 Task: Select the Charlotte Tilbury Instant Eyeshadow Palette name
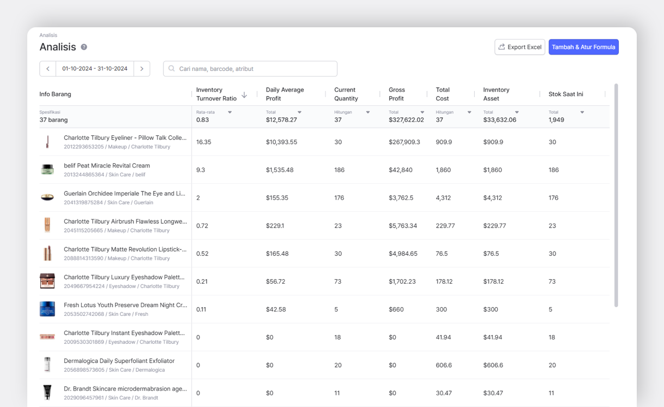pyautogui.click(x=124, y=333)
